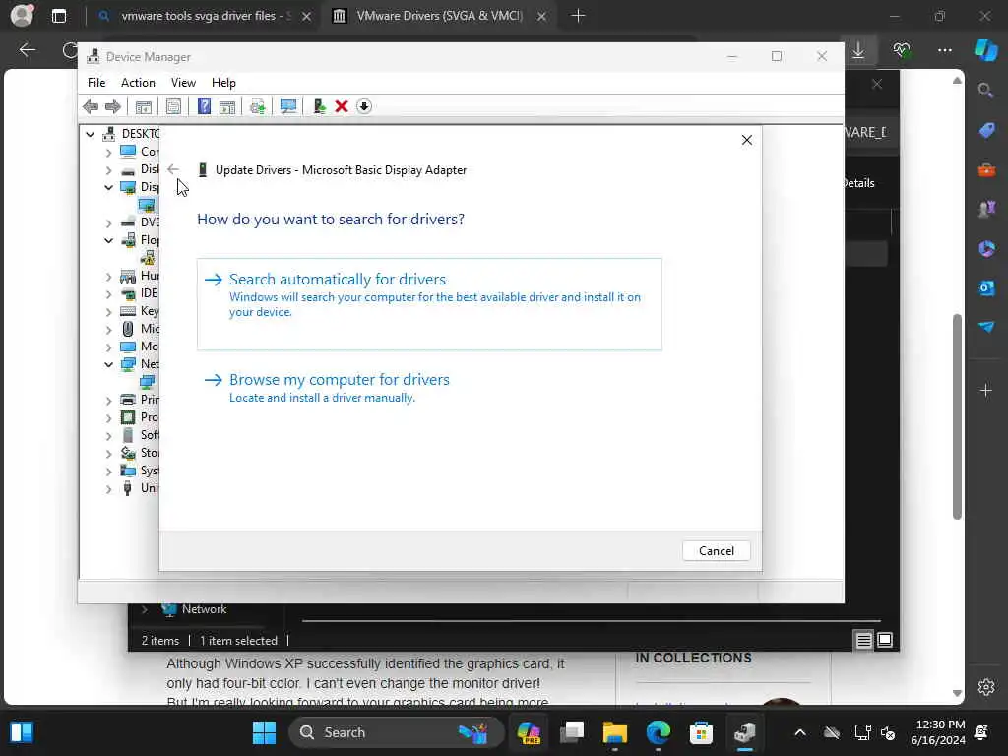Click the blue Help toolbar icon
The image size is (1008, 756).
click(204, 106)
